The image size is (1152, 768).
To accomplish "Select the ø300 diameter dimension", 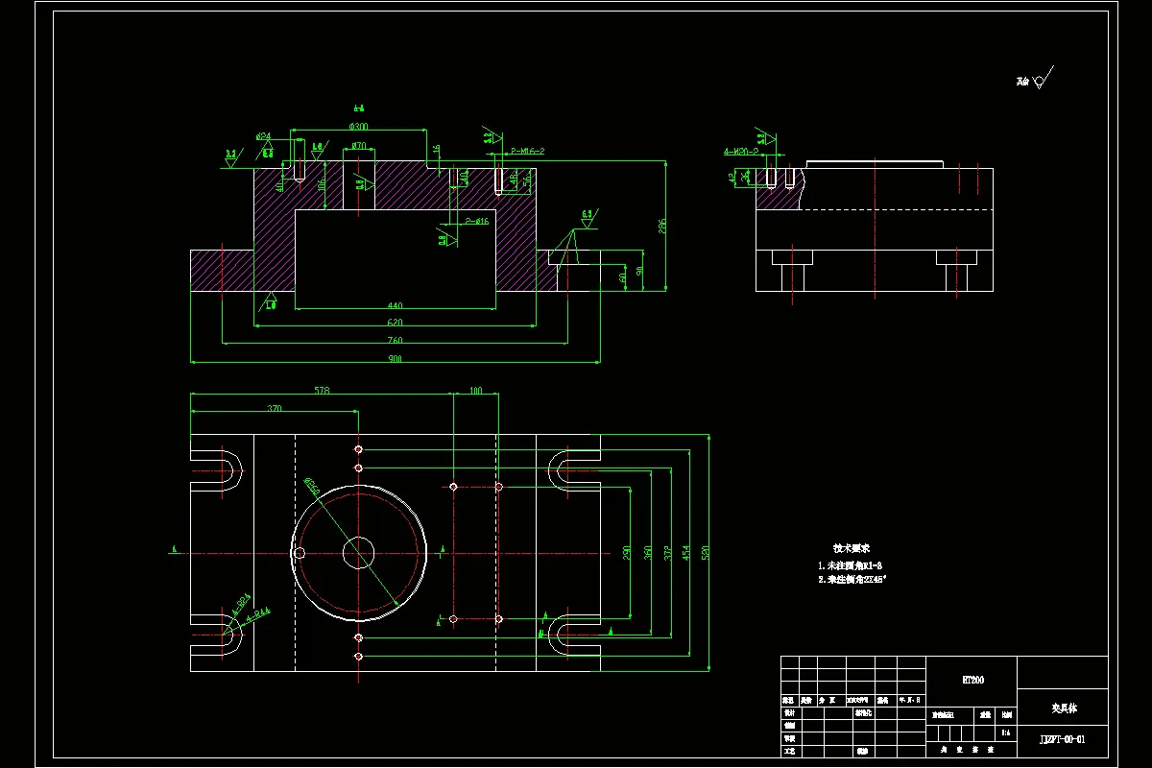I will tap(358, 126).
